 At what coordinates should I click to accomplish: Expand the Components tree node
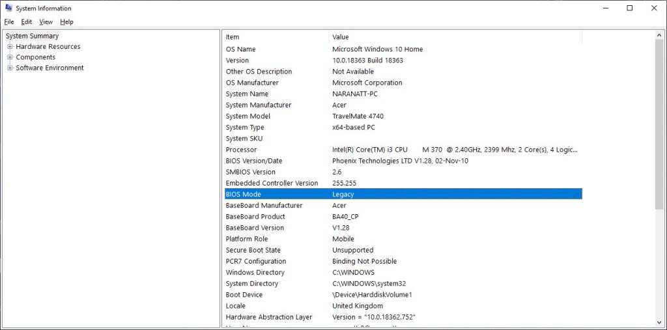pyautogui.click(x=10, y=57)
